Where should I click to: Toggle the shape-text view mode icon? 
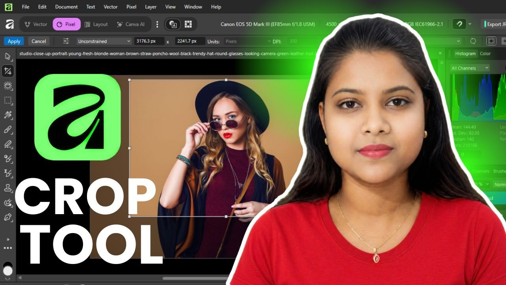[173, 24]
